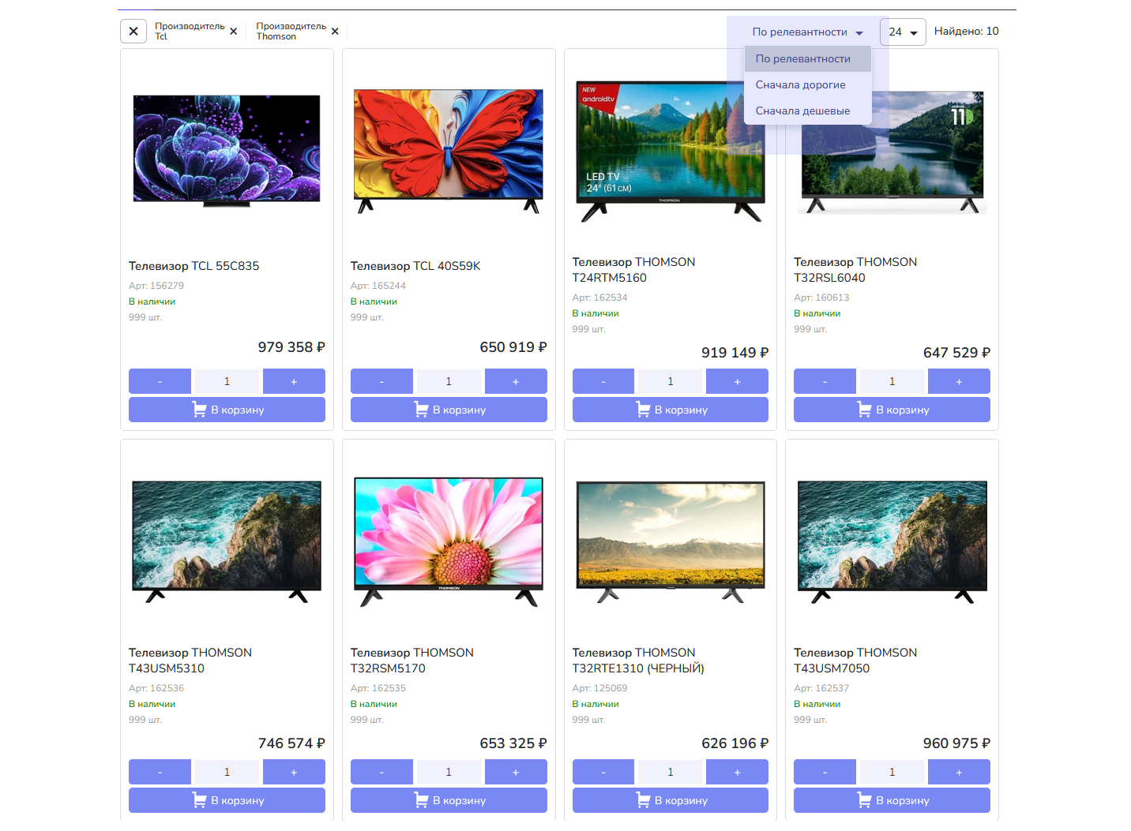Choose 'По релевантности' in the sort list
The image size is (1131, 831).
coord(802,59)
